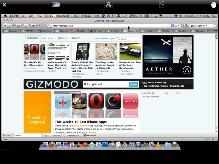
Task: Click the 'Got a tip for us?' input field
Action: tap(106, 84)
